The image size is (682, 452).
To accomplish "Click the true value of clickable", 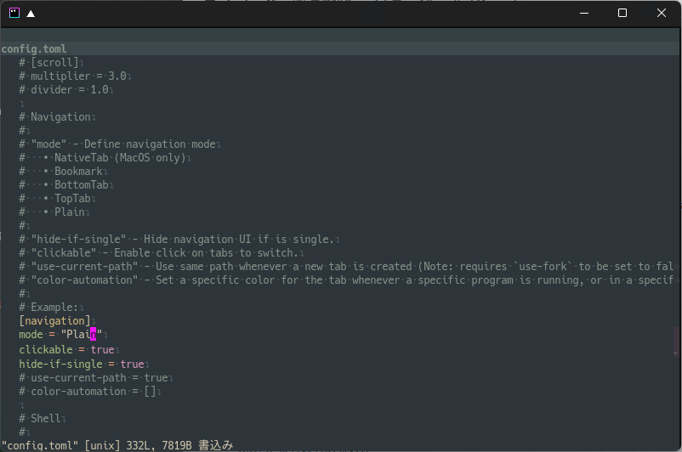I will tap(102, 349).
